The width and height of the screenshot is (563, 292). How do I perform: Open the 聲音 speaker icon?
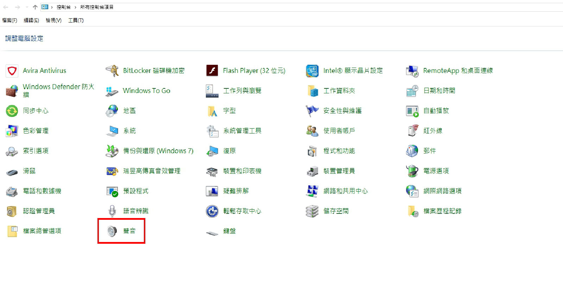click(112, 231)
